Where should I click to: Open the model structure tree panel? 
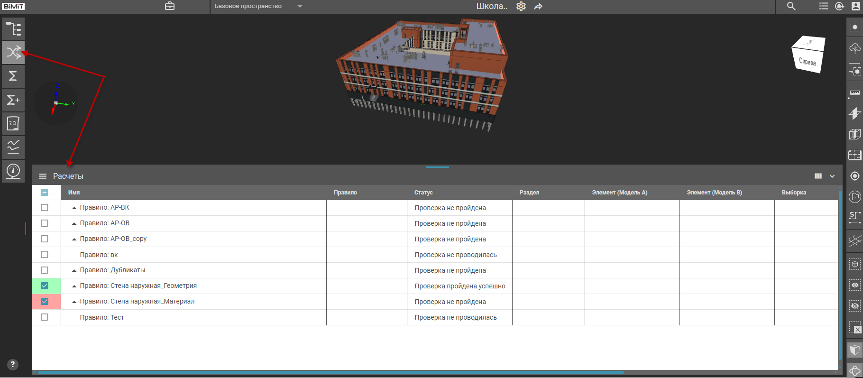pyautogui.click(x=13, y=29)
